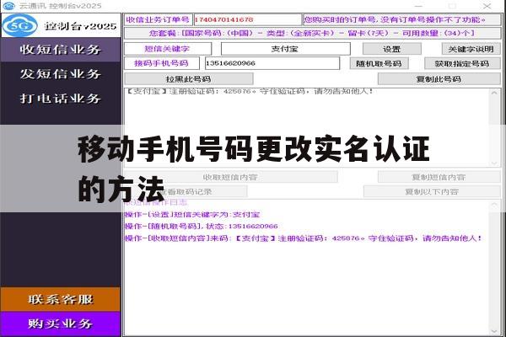The height and width of the screenshot is (337, 506).
Task: Click the scroll-up arrow of log box
Action: [x=494, y=205]
